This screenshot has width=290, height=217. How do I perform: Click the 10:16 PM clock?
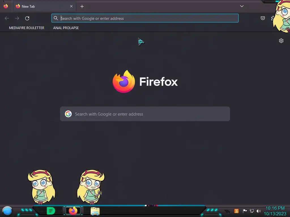275,208
